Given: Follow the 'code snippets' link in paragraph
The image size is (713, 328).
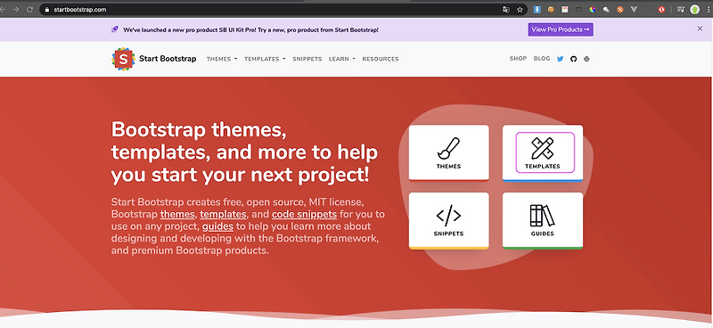Looking at the screenshot, I should pyautogui.click(x=304, y=214).
